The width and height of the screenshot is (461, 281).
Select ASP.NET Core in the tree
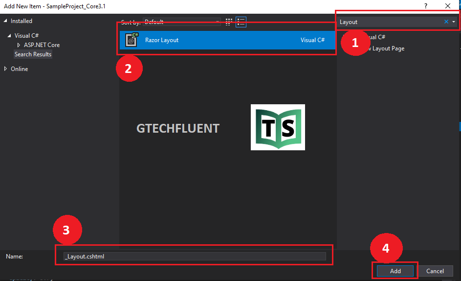coord(42,45)
